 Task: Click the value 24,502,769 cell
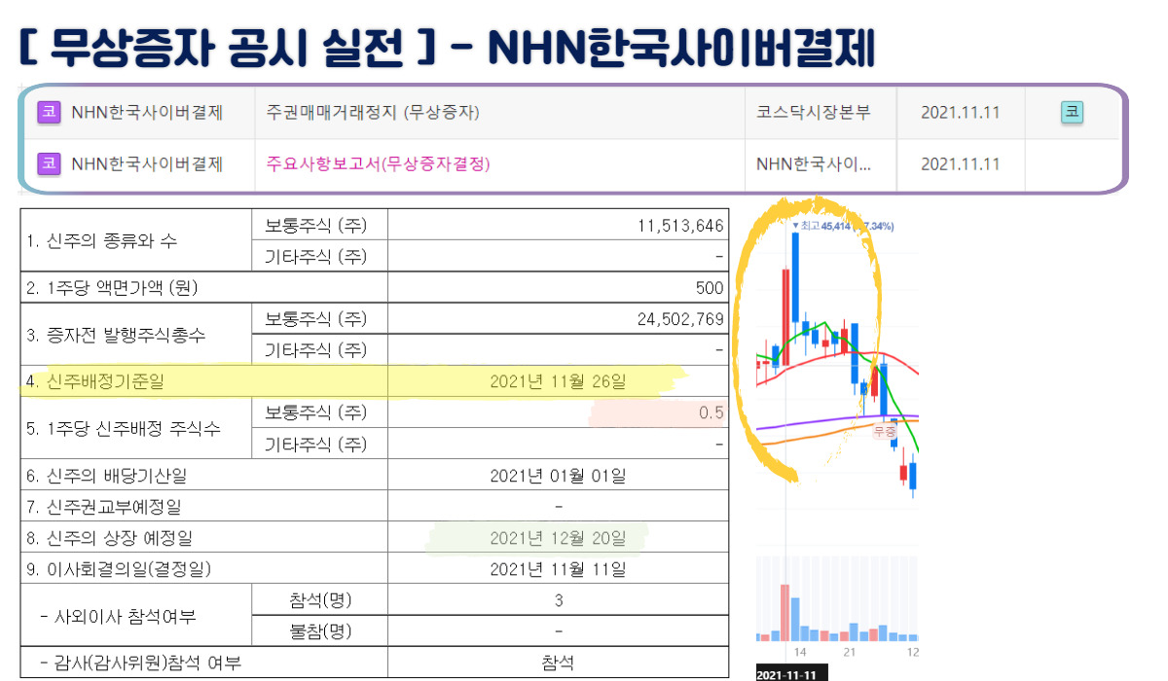680,319
